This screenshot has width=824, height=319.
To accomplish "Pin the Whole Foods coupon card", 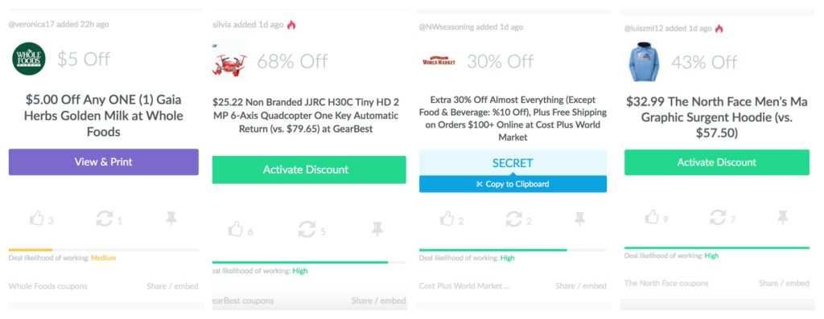I will pyautogui.click(x=171, y=219).
